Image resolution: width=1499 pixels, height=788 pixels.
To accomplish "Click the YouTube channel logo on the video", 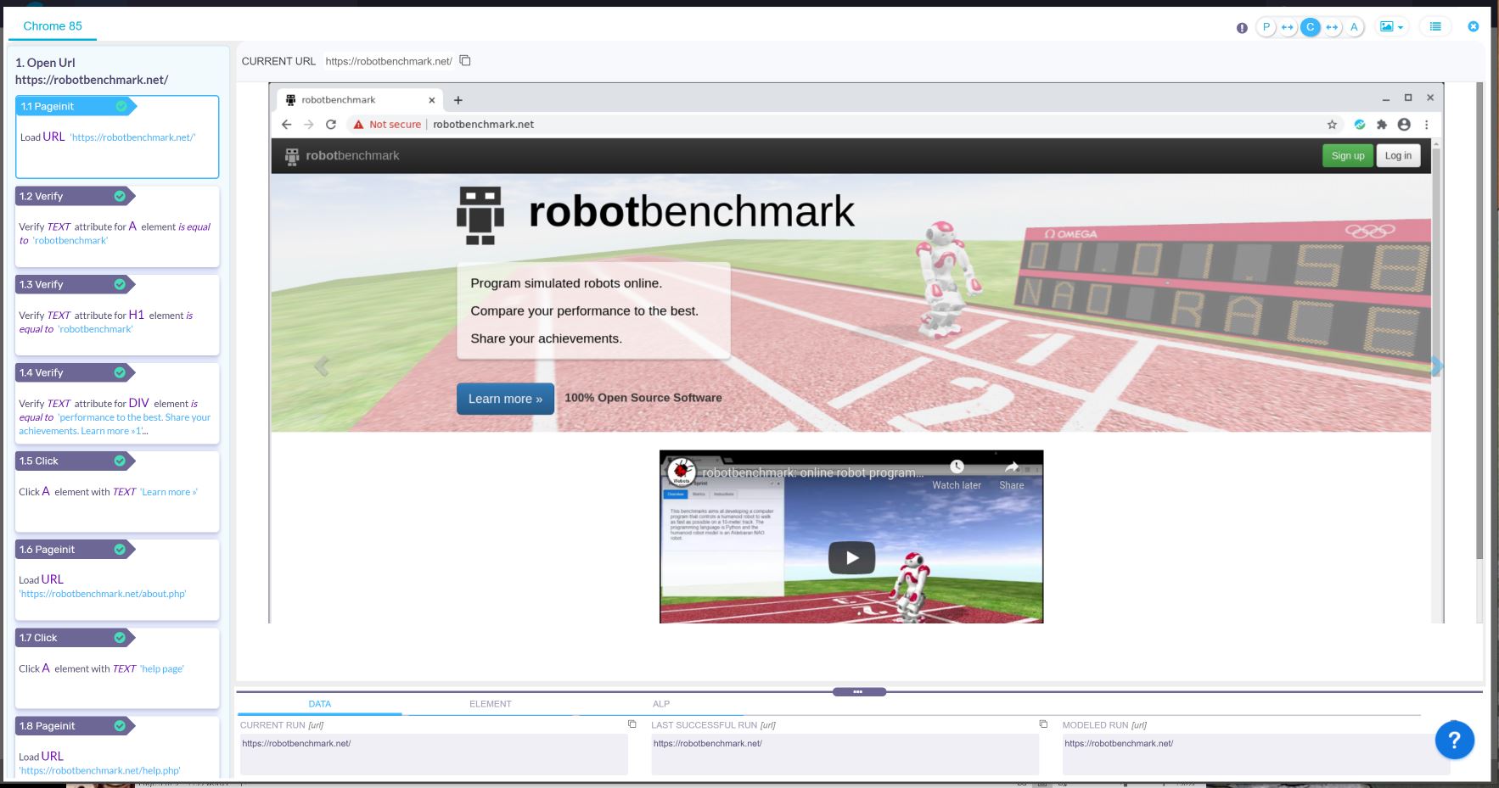I will 682,472.
